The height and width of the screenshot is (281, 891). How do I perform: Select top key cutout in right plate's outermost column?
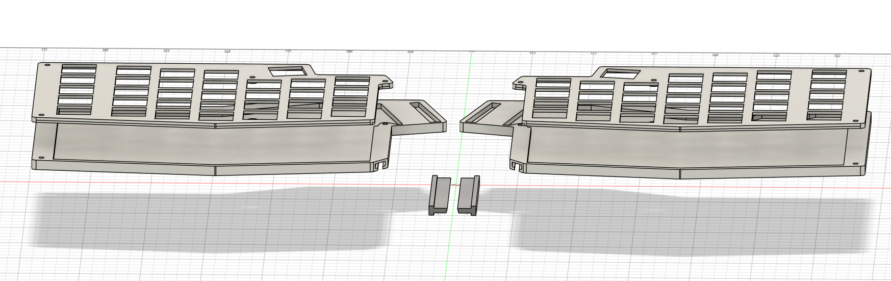tap(829, 74)
